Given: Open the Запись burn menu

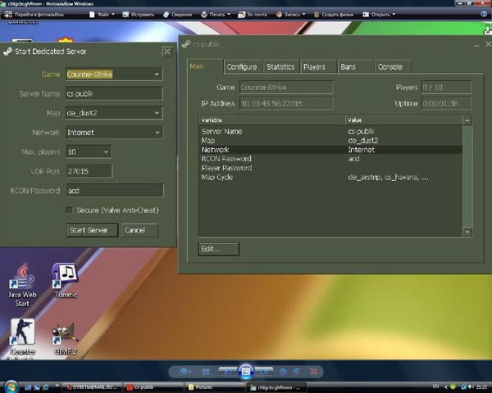Looking at the screenshot, I should coord(290,15).
